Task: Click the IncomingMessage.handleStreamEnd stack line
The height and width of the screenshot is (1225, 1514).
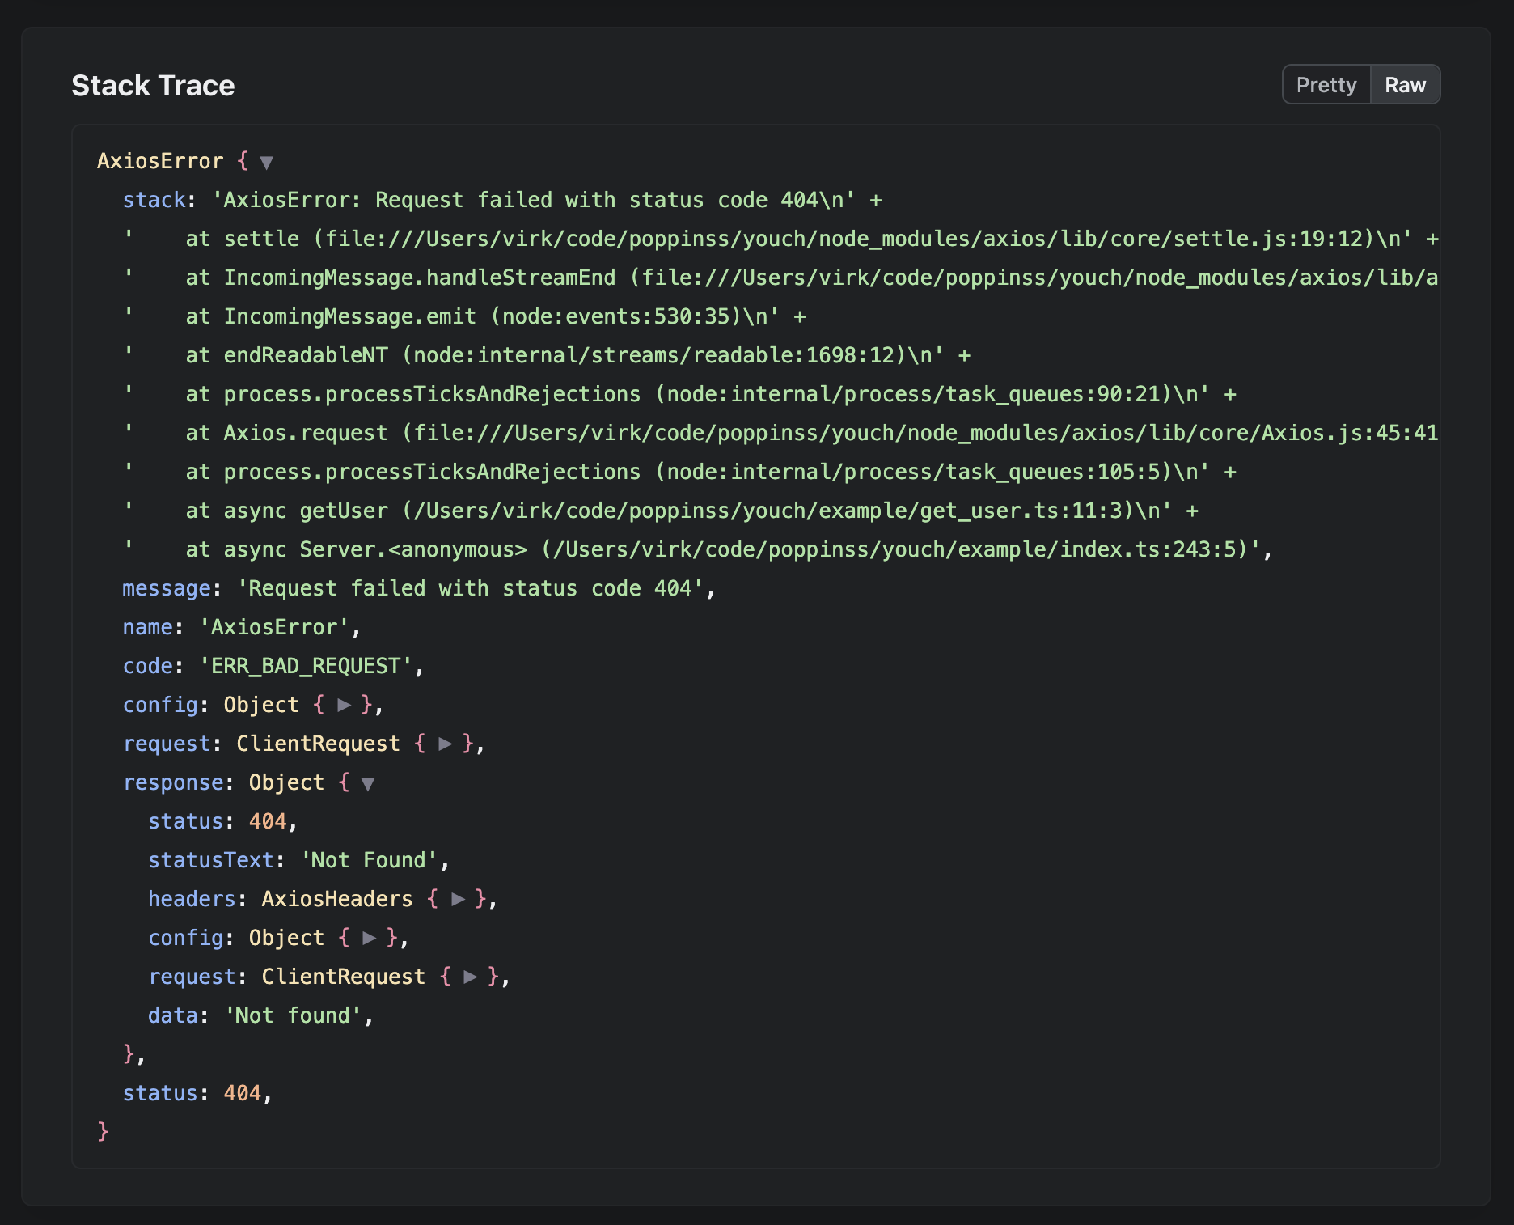Action: point(780,278)
